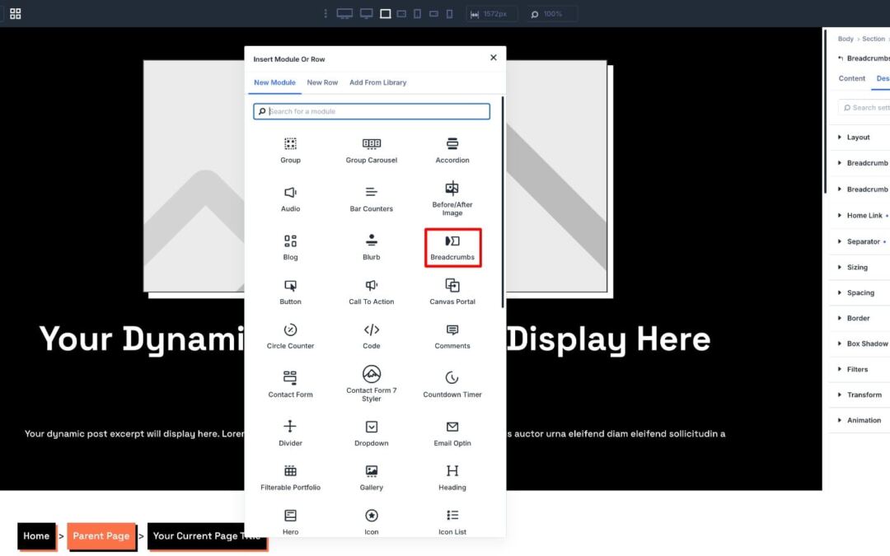Expand the Transform settings group

(864, 395)
